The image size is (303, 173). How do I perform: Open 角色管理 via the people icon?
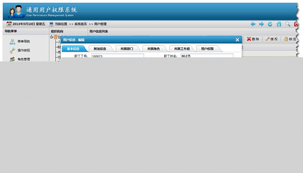[12, 59]
